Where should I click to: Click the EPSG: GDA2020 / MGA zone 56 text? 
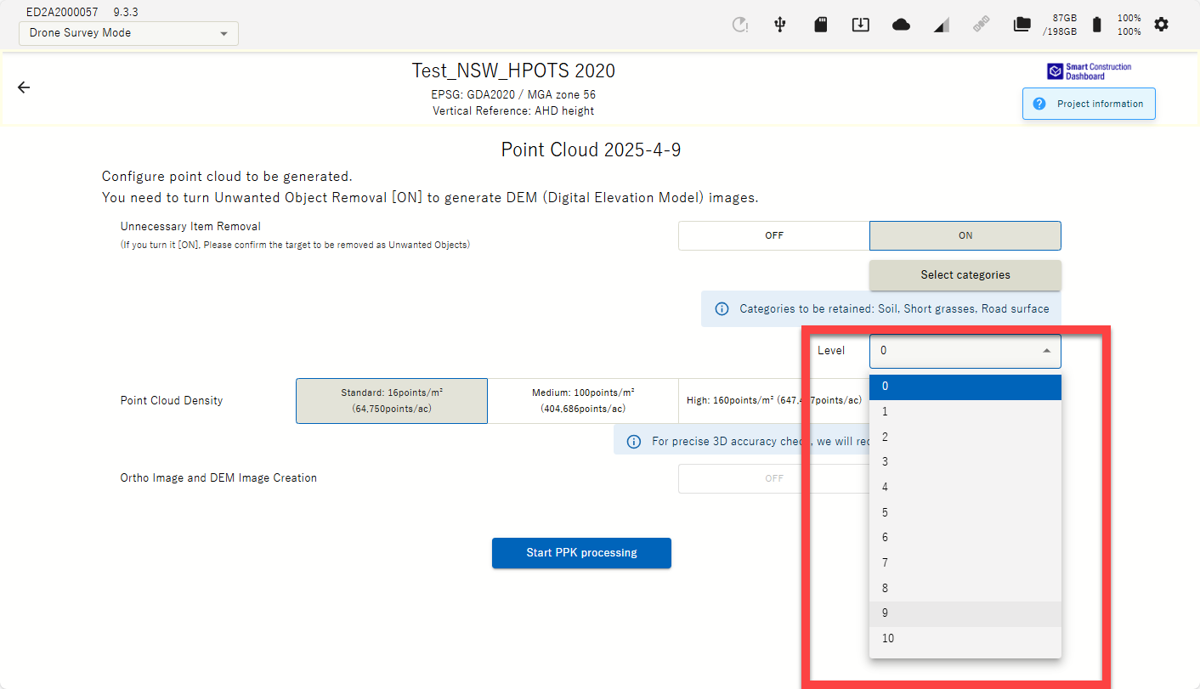click(513, 95)
